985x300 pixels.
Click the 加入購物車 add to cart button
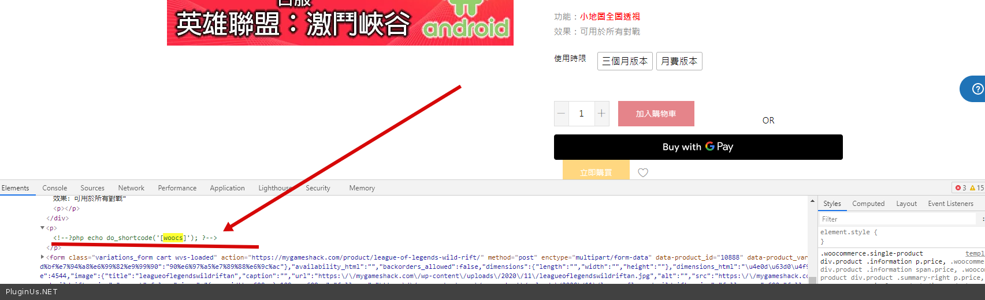point(656,114)
